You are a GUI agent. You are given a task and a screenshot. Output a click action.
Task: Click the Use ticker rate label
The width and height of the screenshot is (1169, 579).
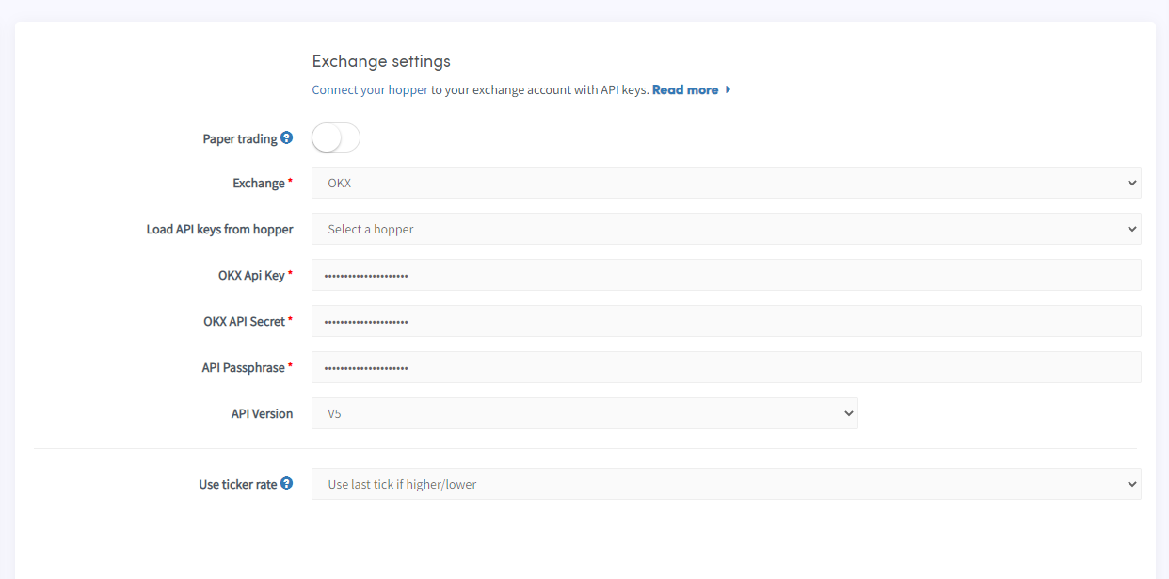pos(238,484)
